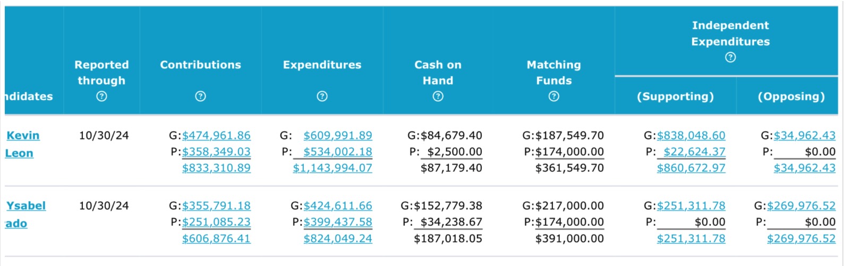The height and width of the screenshot is (266, 850).
Task: Click help icon under Contributions header
Action: (x=200, y=96)
